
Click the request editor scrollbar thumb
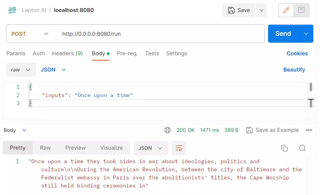point(311,87)
